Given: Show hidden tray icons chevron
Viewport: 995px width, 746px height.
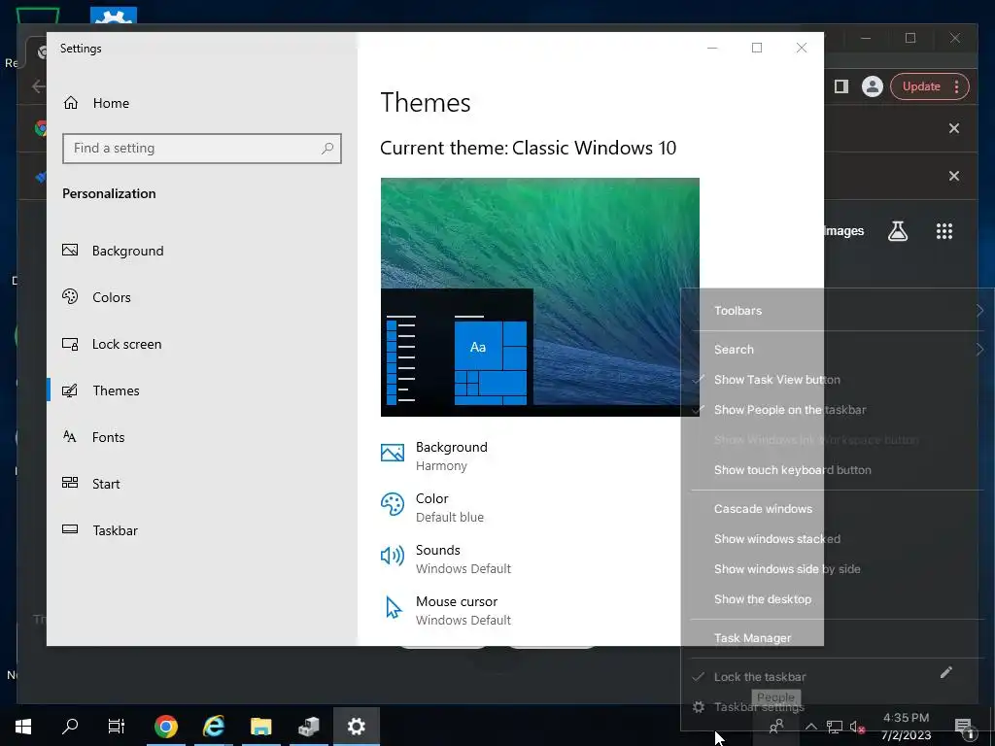Looking at the screenshot, I should [x=811, y=727].
